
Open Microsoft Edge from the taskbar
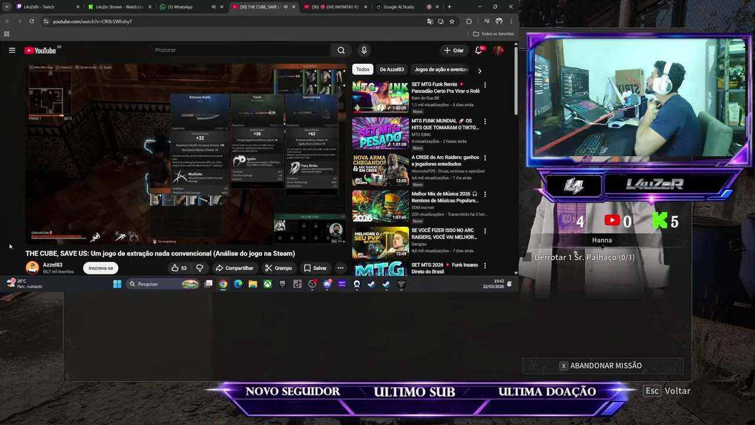pyautogui.click(x=238, y=284)
